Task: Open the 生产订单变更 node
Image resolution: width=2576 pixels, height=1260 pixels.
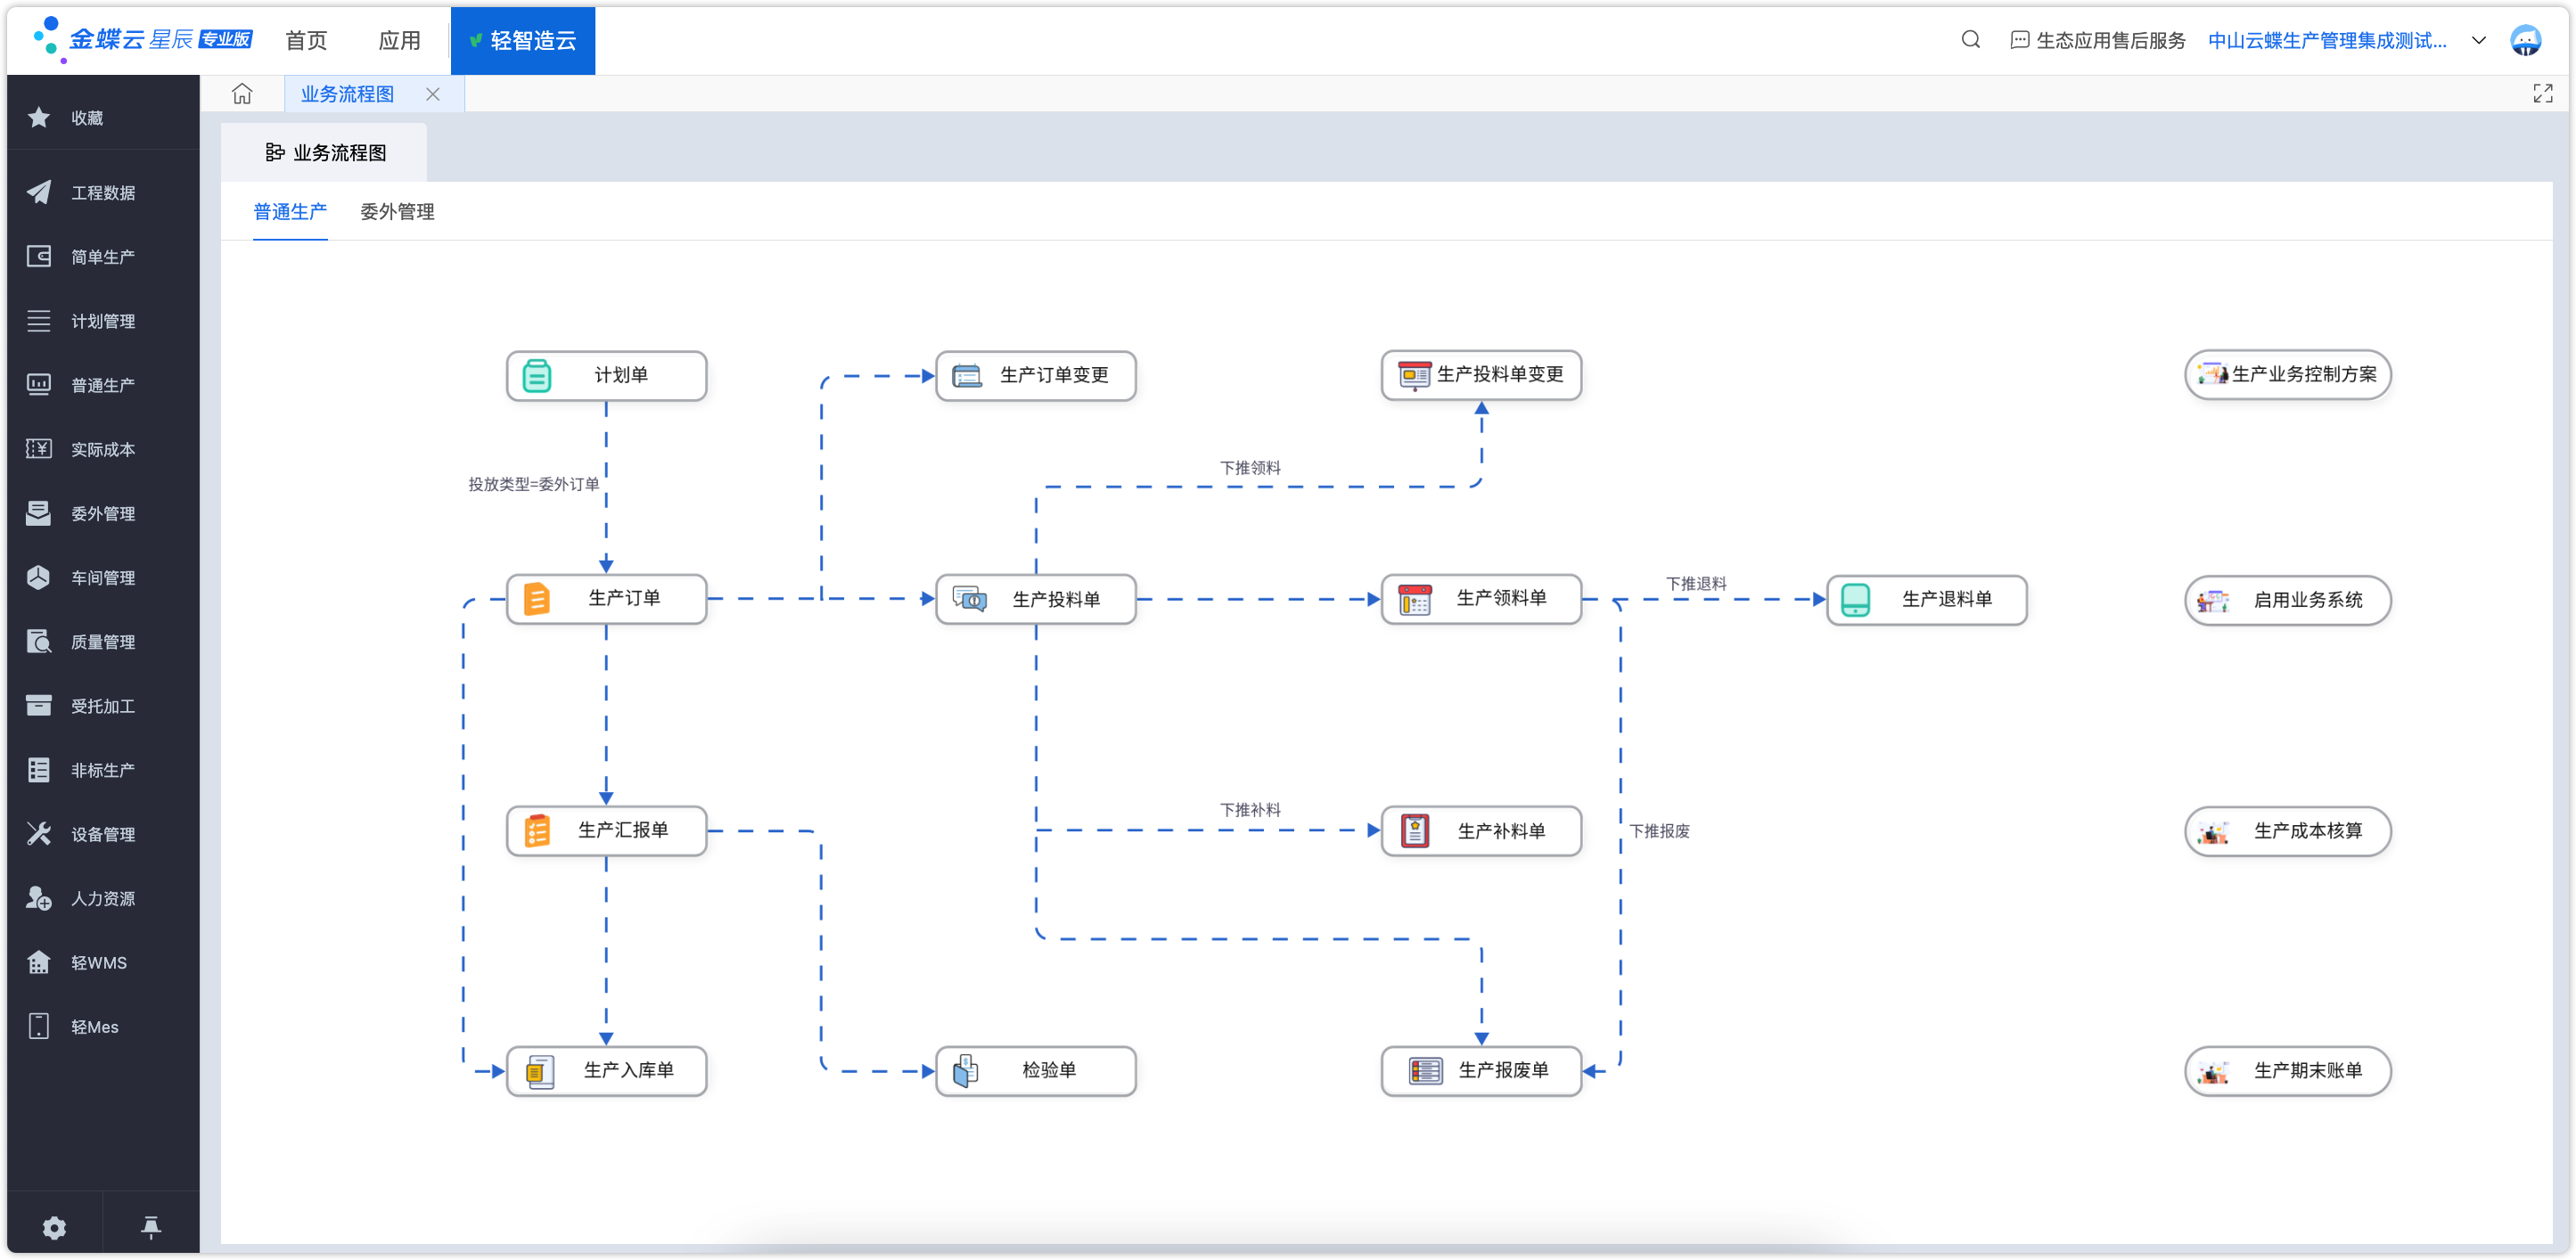Action: pos(1035,375)
